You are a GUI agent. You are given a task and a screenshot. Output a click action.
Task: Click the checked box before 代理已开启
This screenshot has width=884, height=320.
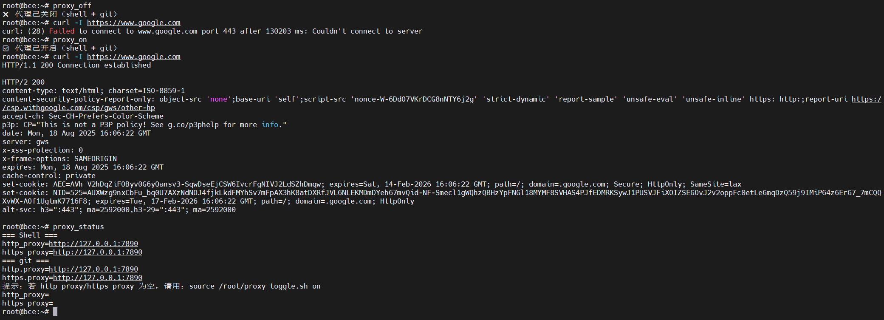point(6,48)
